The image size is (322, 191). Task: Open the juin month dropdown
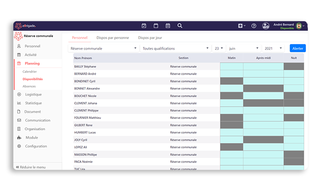tap(244, 48)
